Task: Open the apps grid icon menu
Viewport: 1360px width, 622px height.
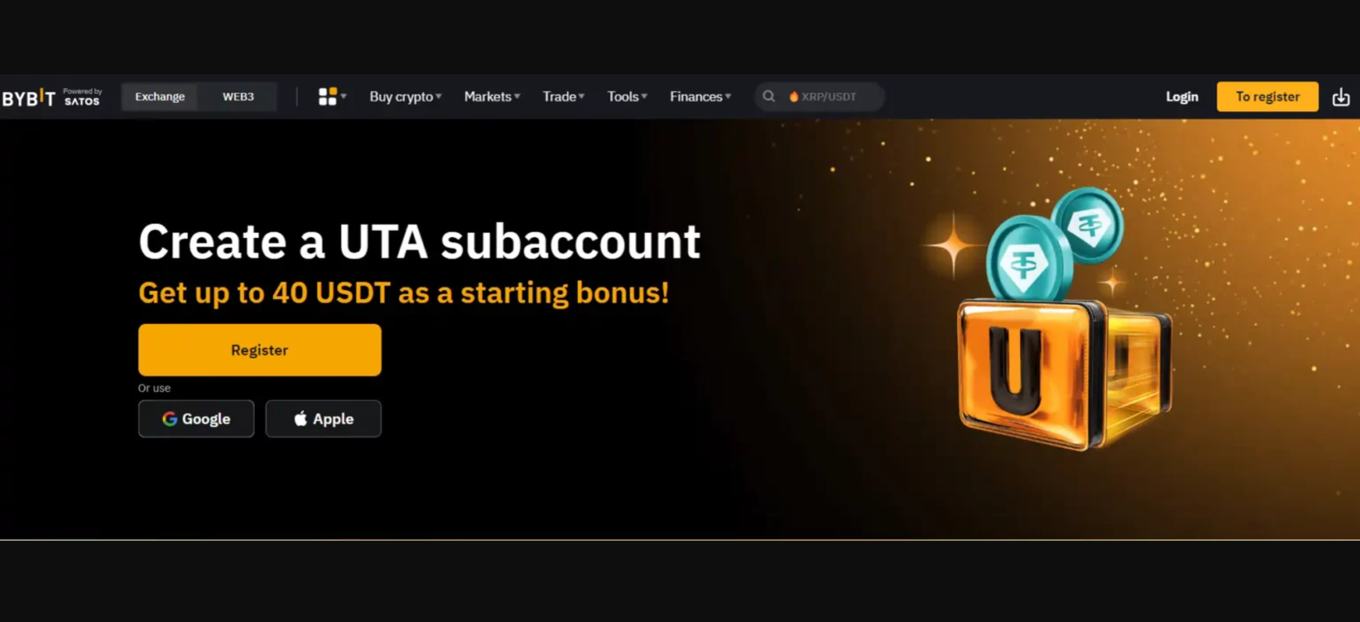Action: point(331,97)
